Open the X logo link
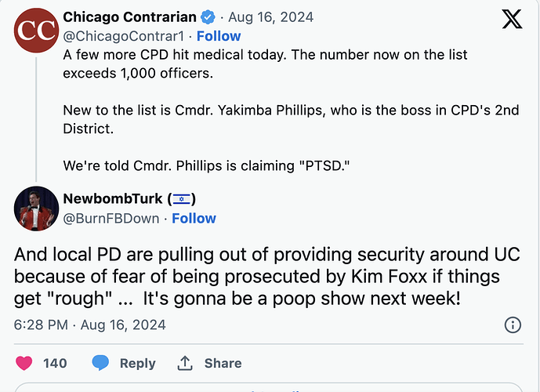Image resolution: width=540 pixels, height=392 pixels. [x=512, y=20]
